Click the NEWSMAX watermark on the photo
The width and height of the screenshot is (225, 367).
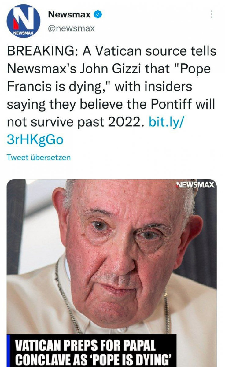coord(196,185)
